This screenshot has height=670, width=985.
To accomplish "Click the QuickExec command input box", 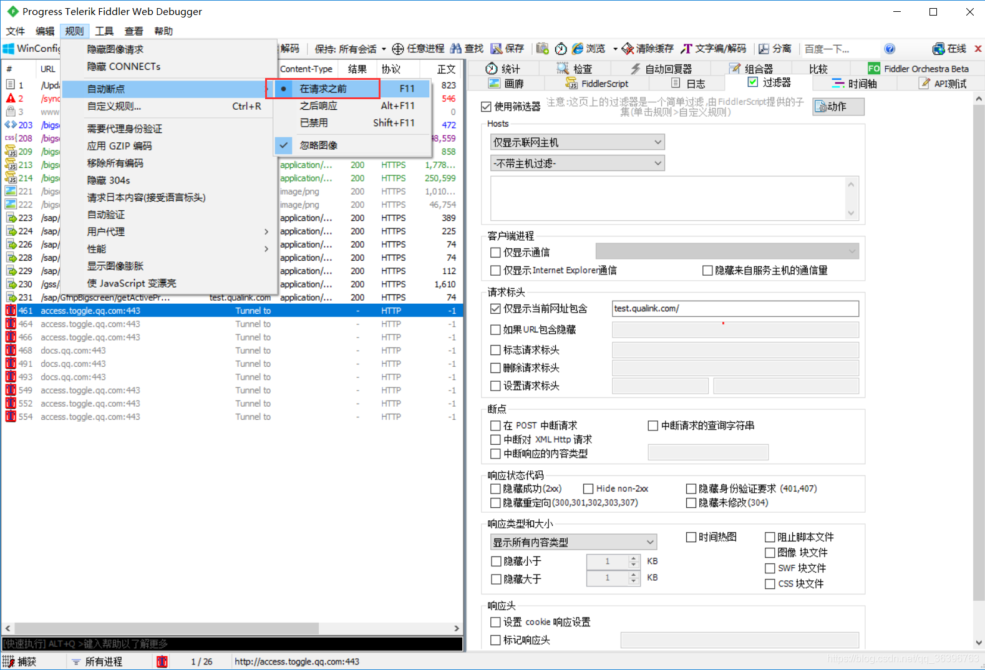I will pyautogui.click(x=232, y=644).
